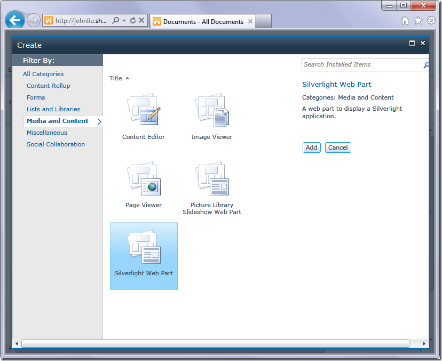The image size is (442, 361).
Task: Open the Favorites star icon
Action: (418, 21)
